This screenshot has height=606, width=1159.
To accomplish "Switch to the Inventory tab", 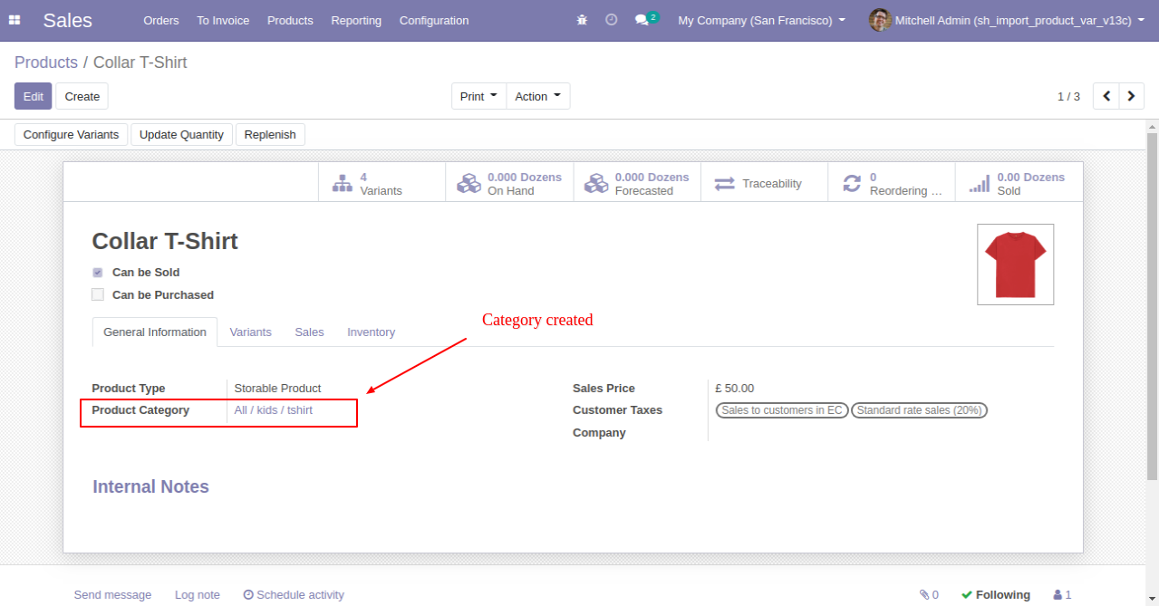I will click(371, 332).
